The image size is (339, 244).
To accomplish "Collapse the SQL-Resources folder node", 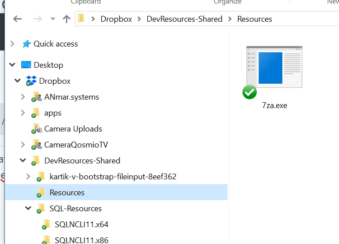I will coord(28,209).
